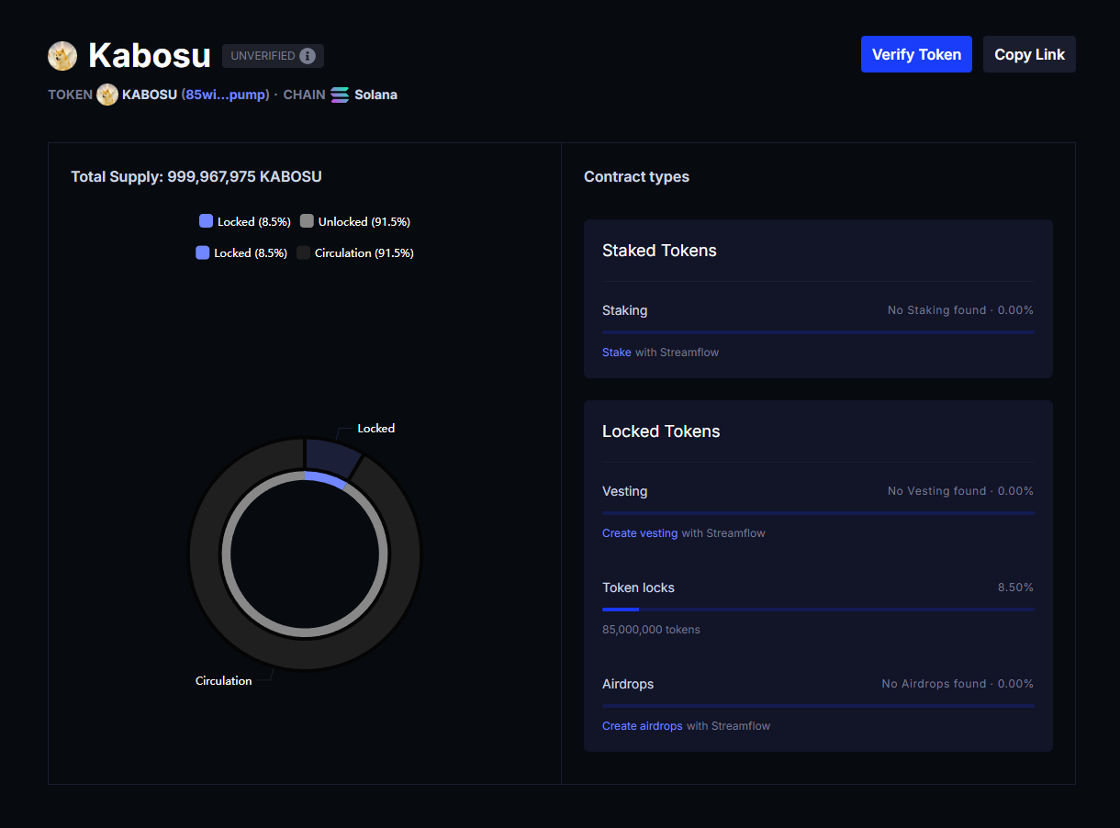Click the Unlocked color marker in the legend

306,221
